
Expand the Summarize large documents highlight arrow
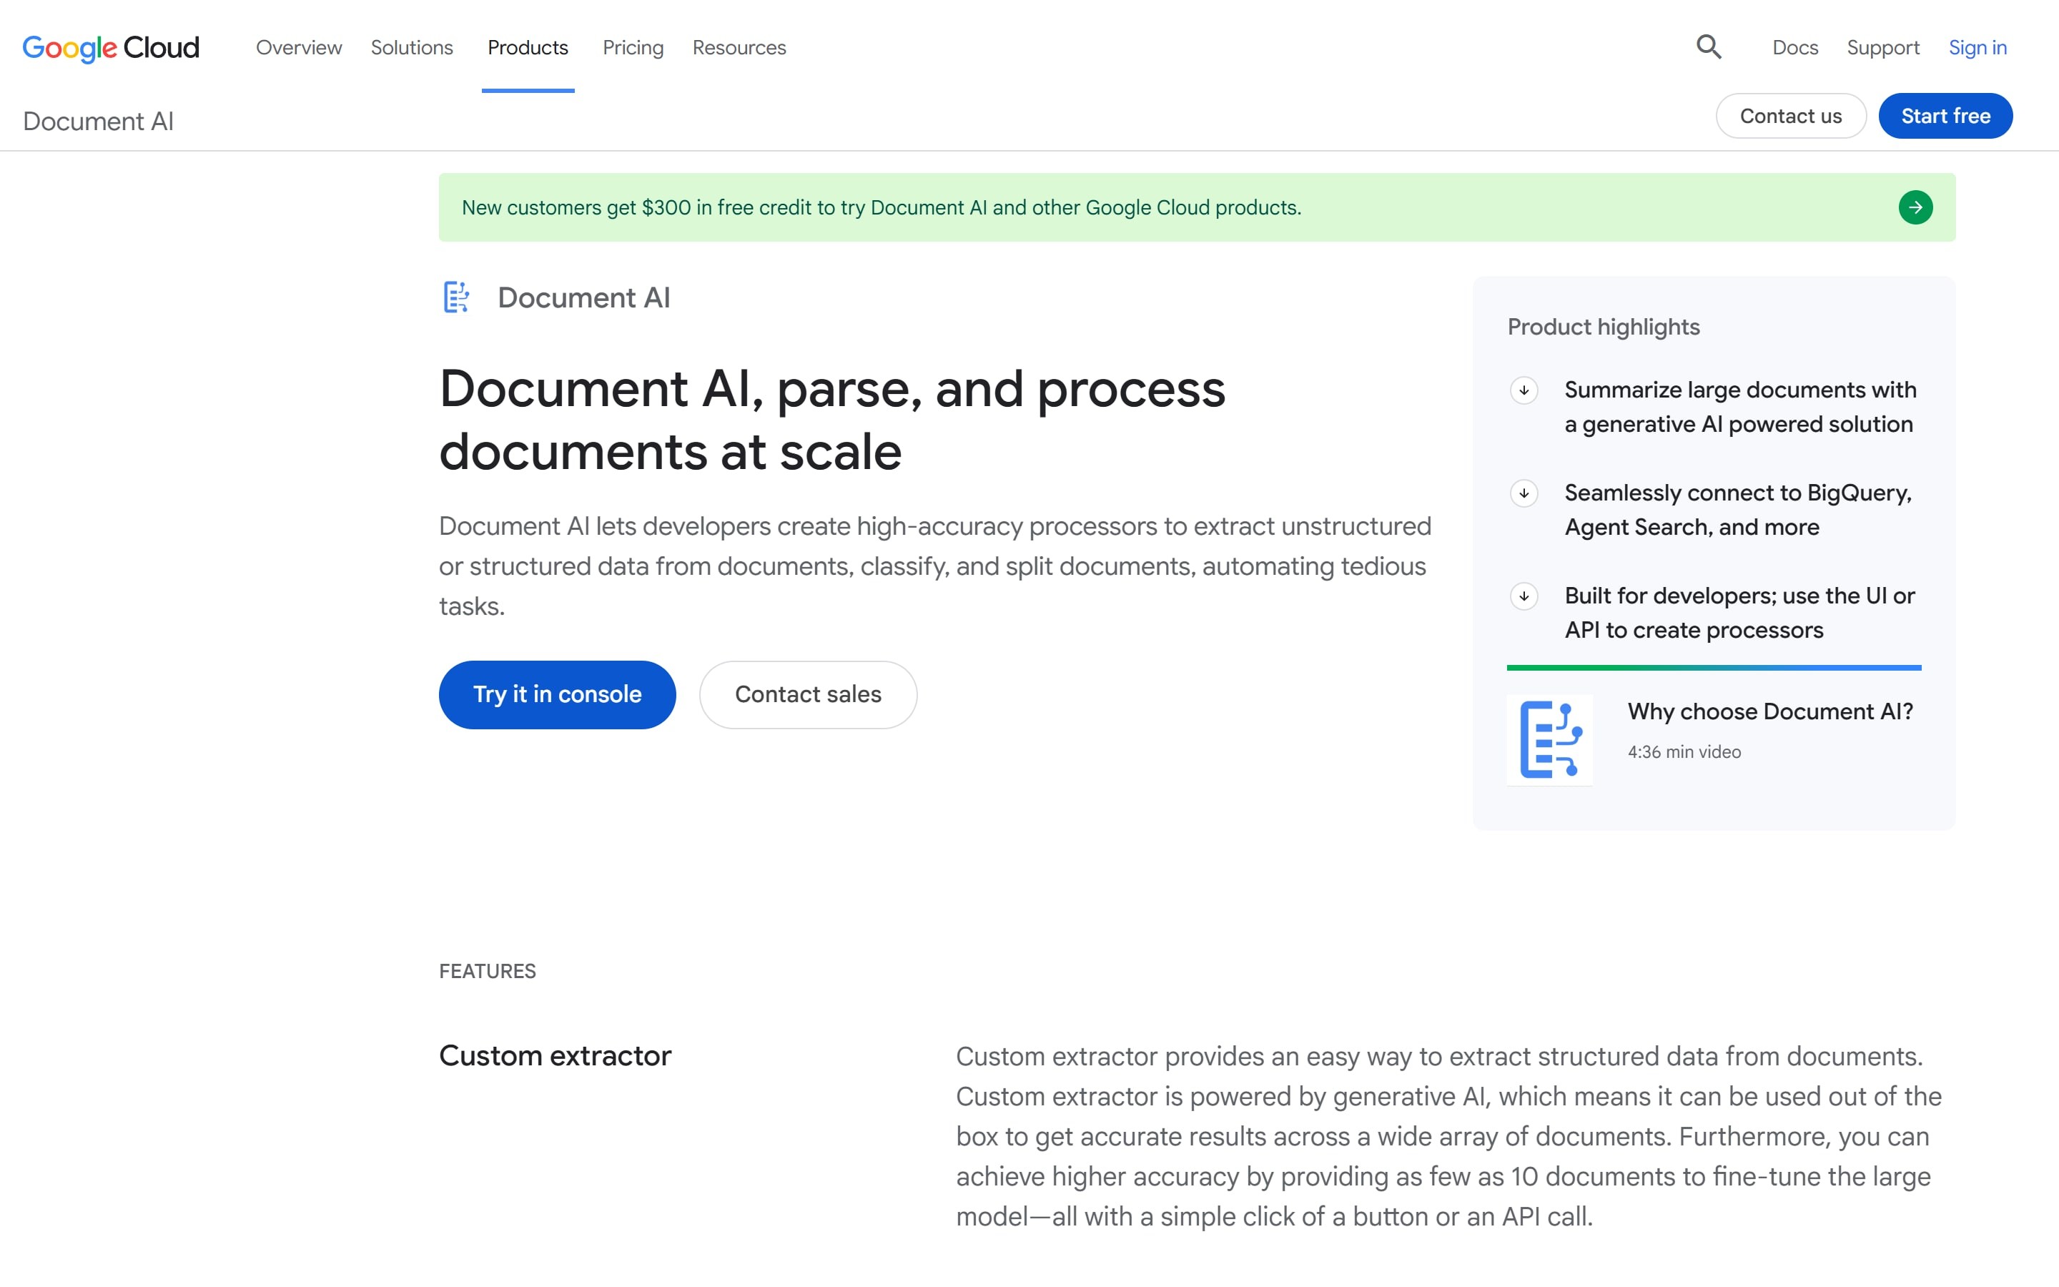coord(1524,390)
